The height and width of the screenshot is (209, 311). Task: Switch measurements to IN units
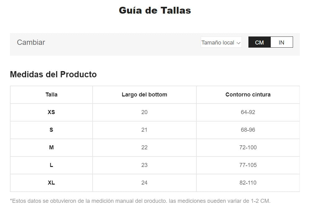coord(281,42)
